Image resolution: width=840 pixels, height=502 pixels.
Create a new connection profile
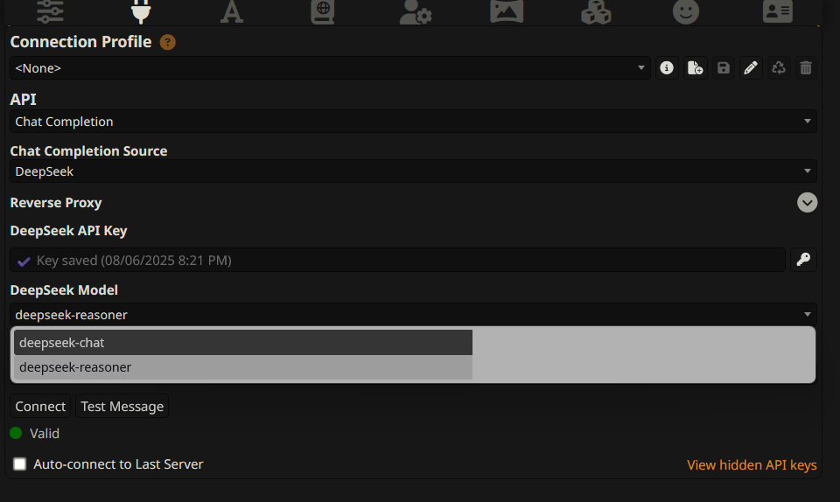695,68
